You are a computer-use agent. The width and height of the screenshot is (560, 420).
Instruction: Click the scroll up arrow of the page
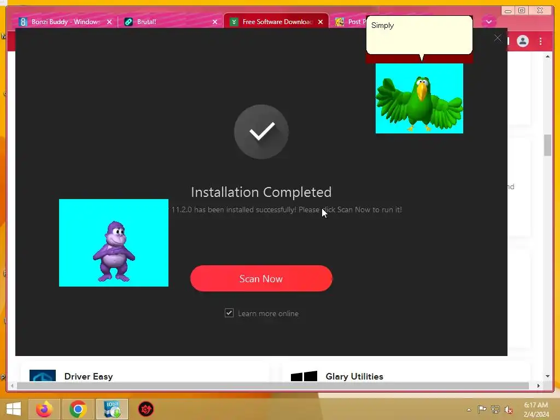point(547,56)
